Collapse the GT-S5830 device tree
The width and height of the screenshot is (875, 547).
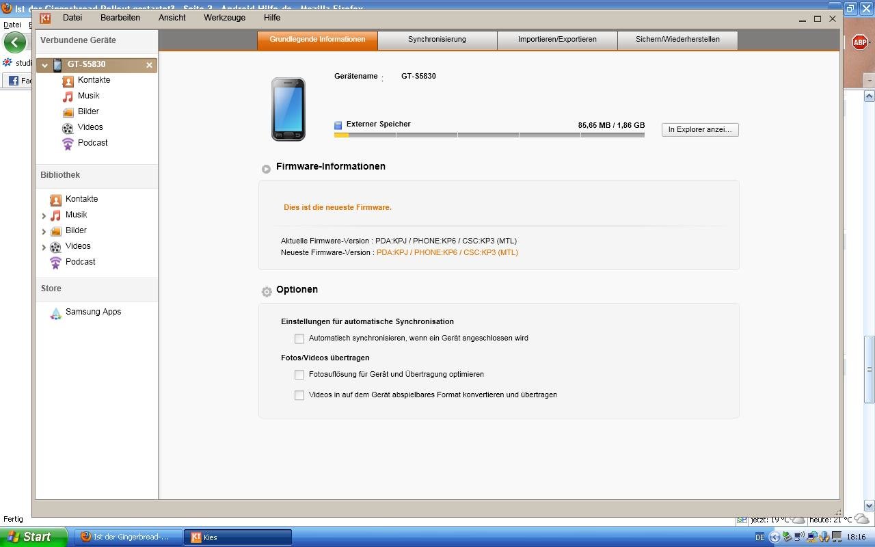point(44,66)
